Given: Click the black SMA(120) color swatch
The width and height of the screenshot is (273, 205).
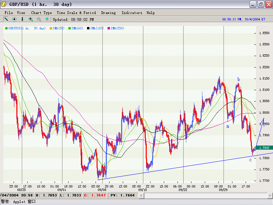Looking at the screenshot, I should 88,28.
